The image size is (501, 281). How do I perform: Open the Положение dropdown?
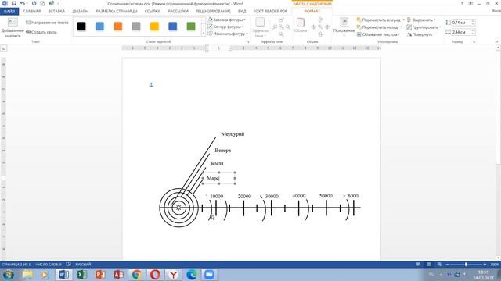(344, 27)
